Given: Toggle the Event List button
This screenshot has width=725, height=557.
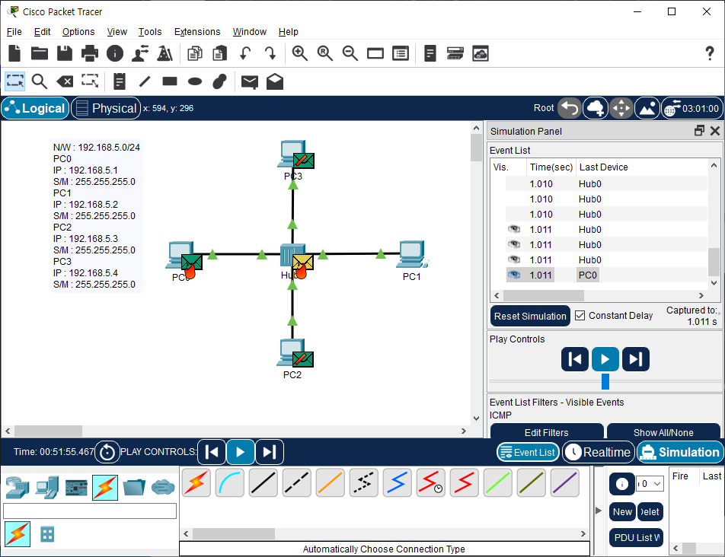Looking at the screenshot, I should click(528, 452).
